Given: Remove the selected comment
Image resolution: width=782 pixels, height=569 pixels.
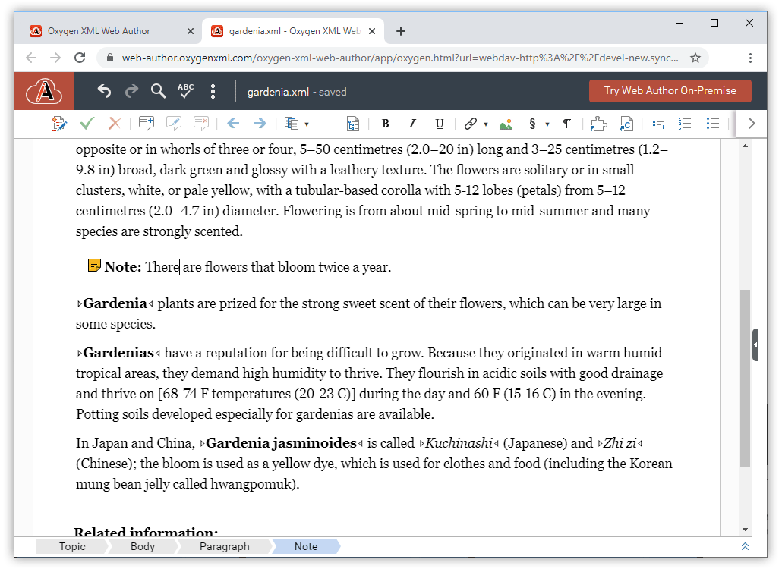Looking at the screenshot, I should pos(201,124).
